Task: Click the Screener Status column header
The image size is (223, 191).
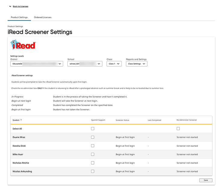Action: coord(122,120)
